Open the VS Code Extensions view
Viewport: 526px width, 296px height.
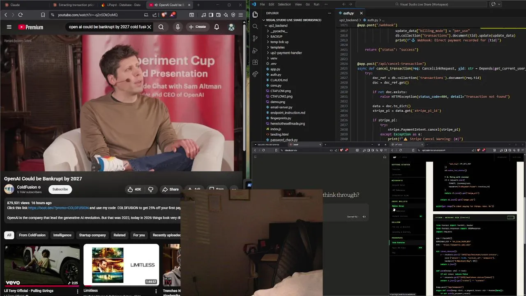[x=255, y=62]
